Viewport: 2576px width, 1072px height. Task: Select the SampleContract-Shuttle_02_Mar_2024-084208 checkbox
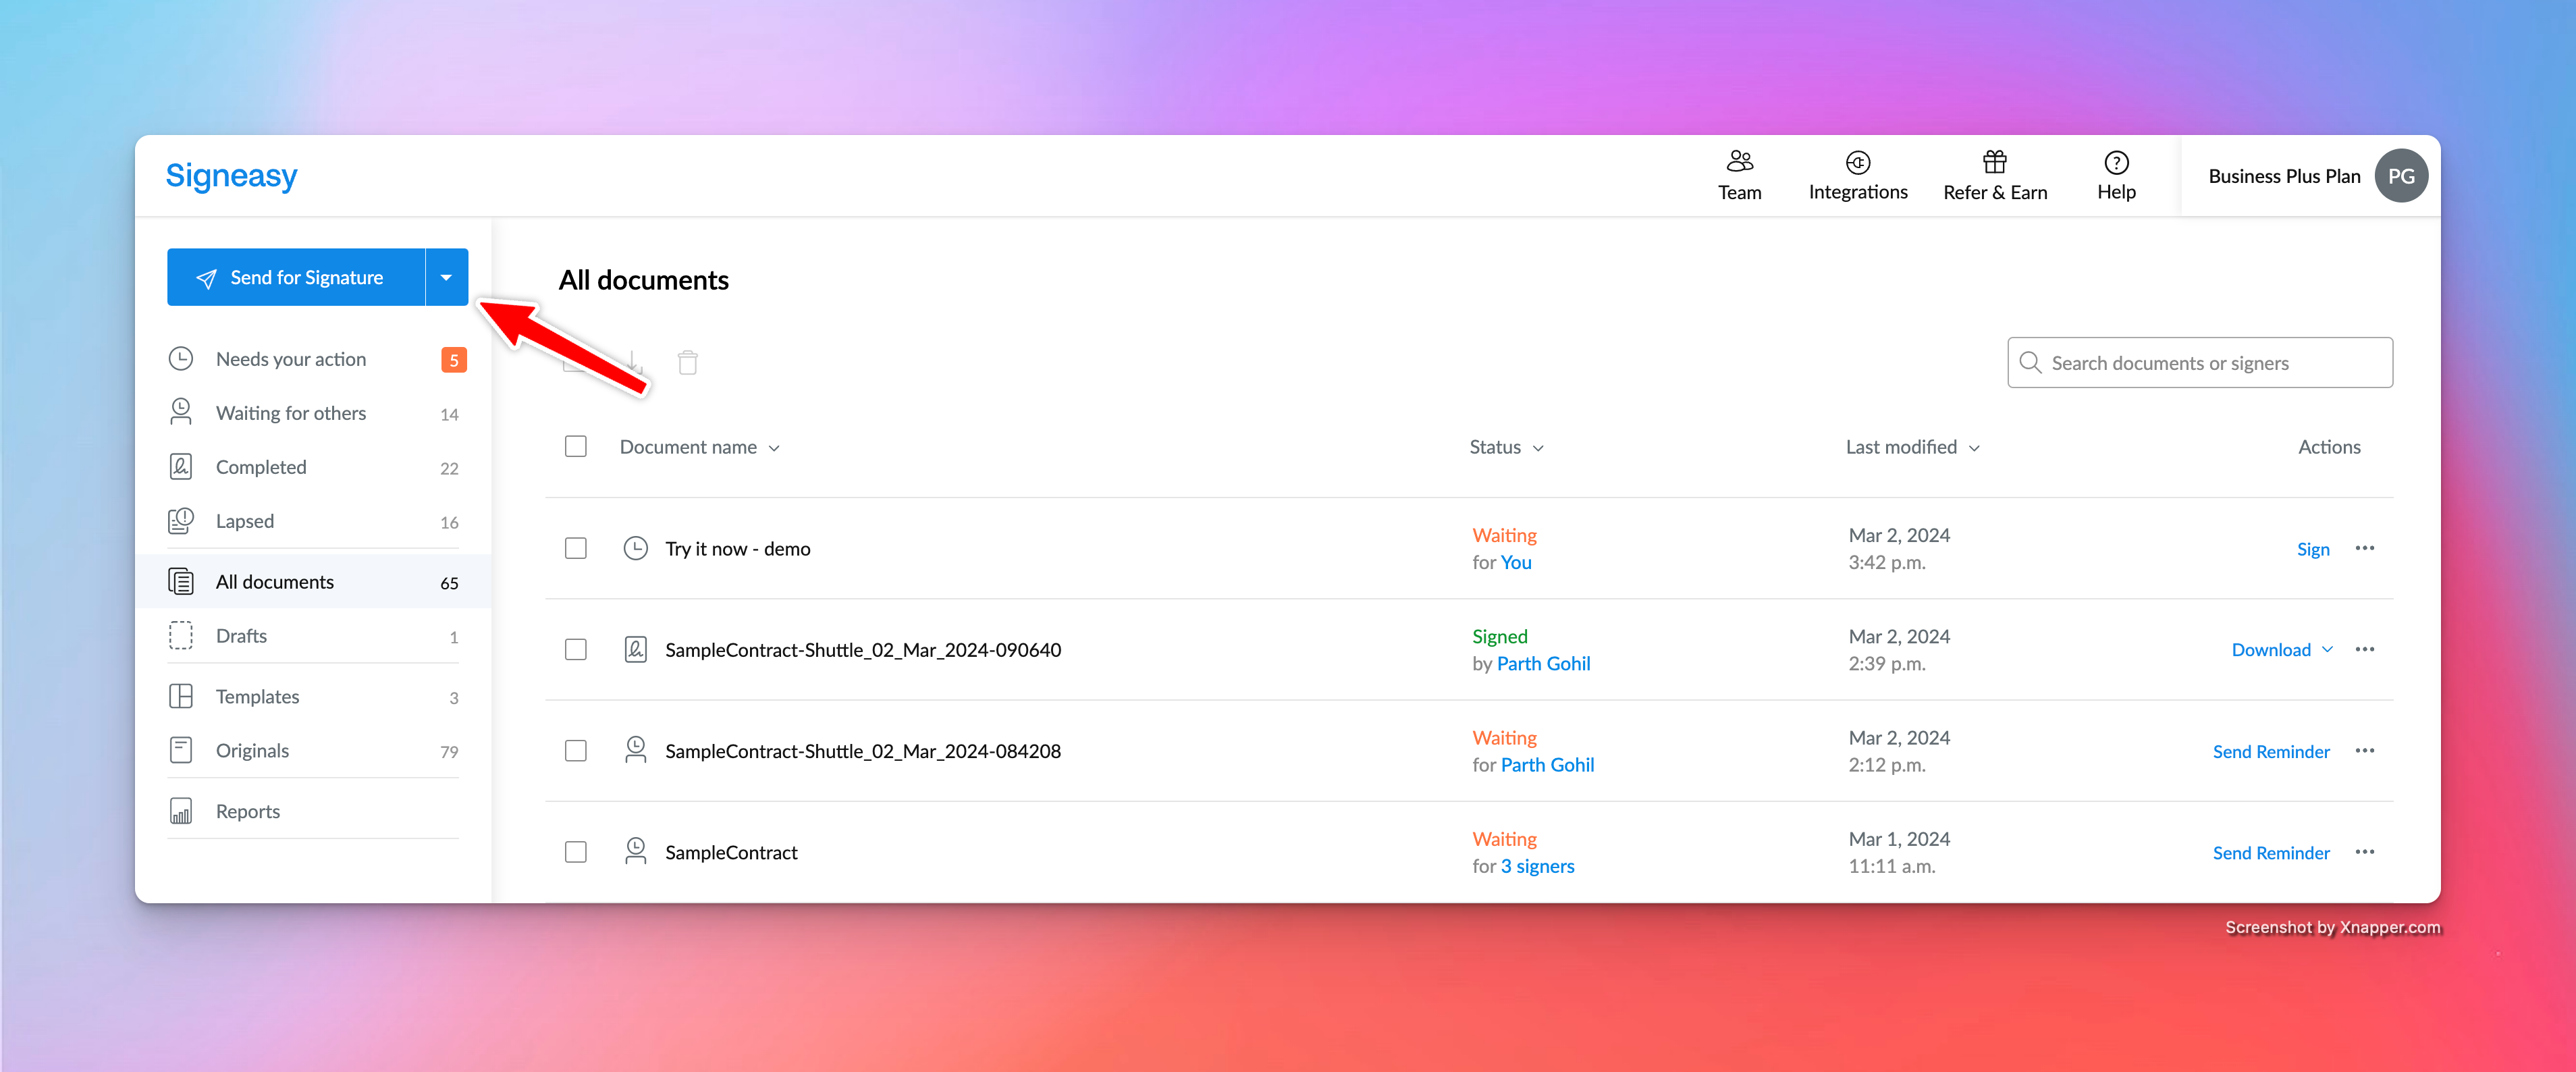575,750
